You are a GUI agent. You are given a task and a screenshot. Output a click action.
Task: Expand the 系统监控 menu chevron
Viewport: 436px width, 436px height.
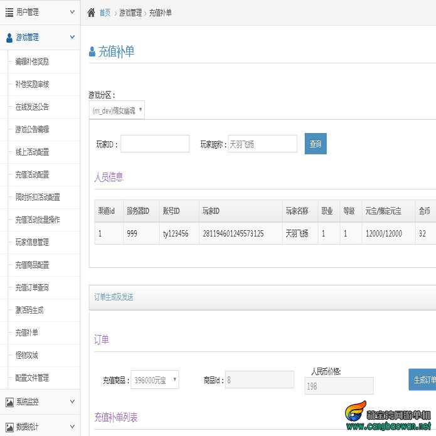pyautogui.click(x=72, y=401)
